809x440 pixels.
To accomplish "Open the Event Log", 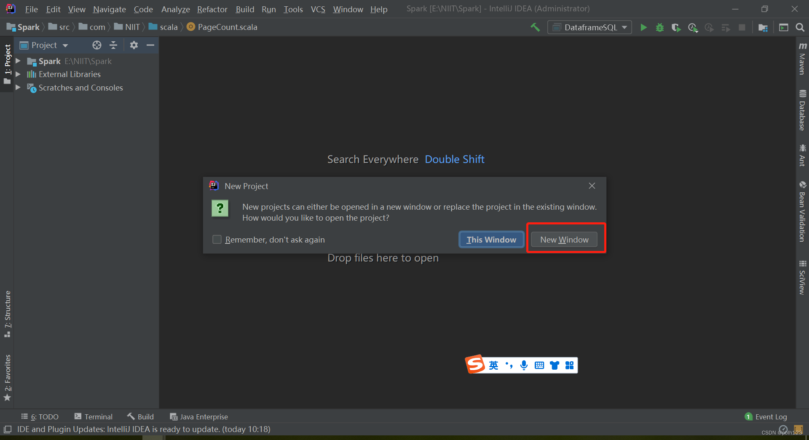I will tap(766, 416).
